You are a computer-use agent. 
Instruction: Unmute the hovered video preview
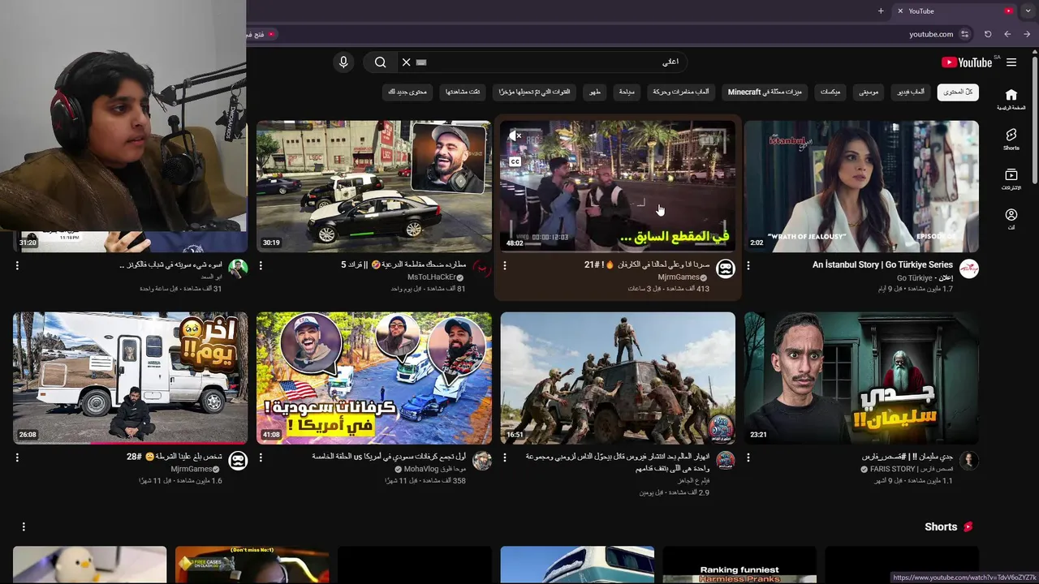click(x=515, y=136)
